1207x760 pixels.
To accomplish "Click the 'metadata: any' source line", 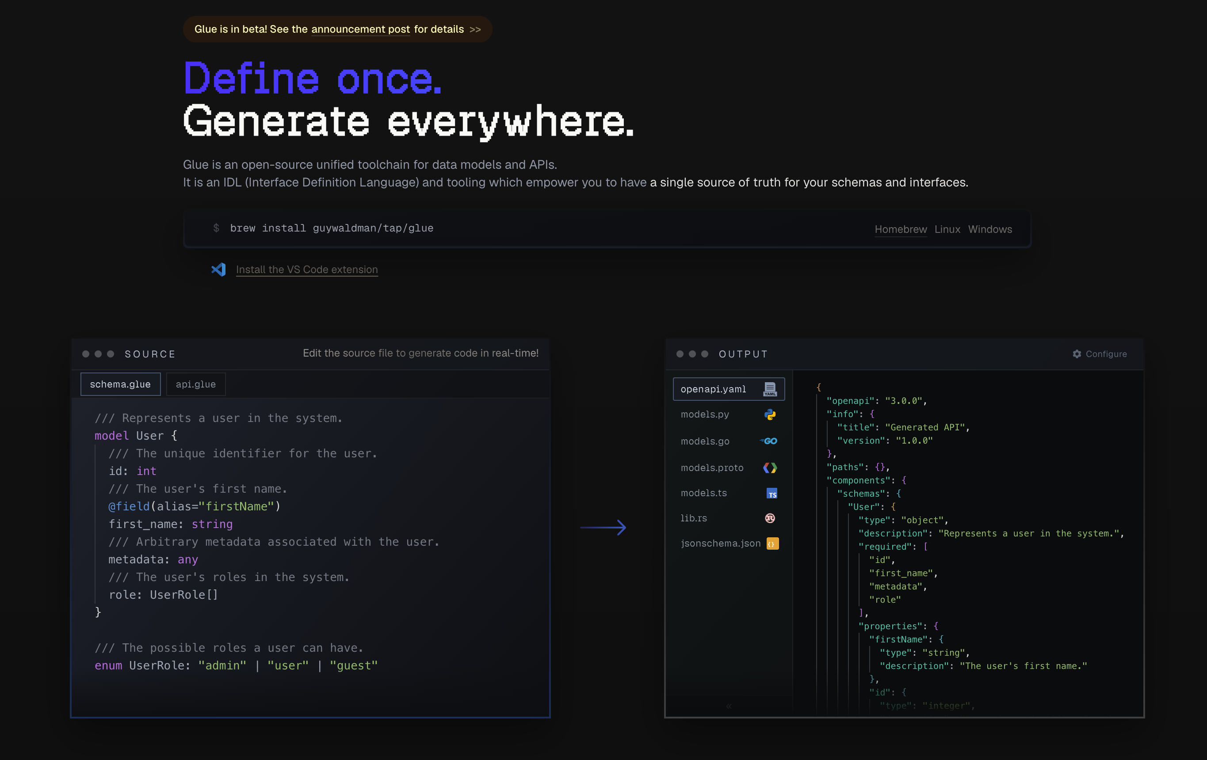I will pyautogui.click(x=153, y=559).
